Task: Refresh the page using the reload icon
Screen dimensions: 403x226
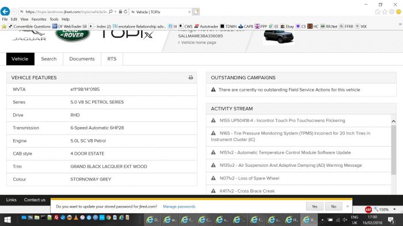Action: [126, 12]
